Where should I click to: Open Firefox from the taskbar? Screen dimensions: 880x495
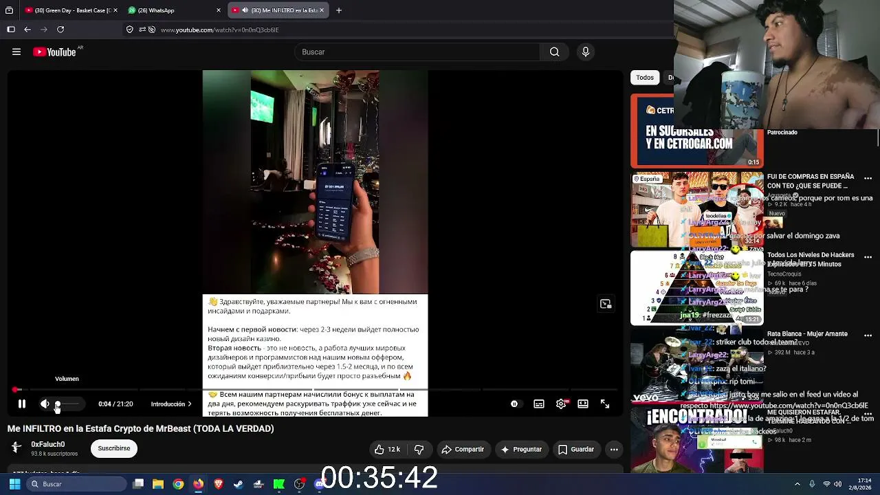click(x=198, y=484)
